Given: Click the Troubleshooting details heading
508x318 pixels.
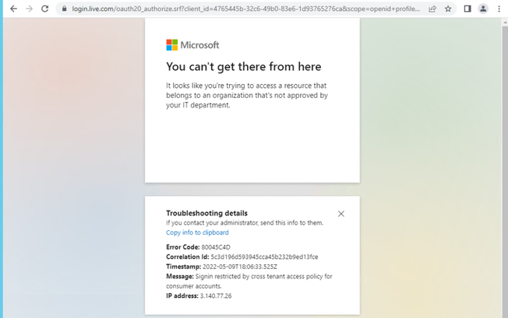Looking at the screenshot, I should [x=206, y=213].
